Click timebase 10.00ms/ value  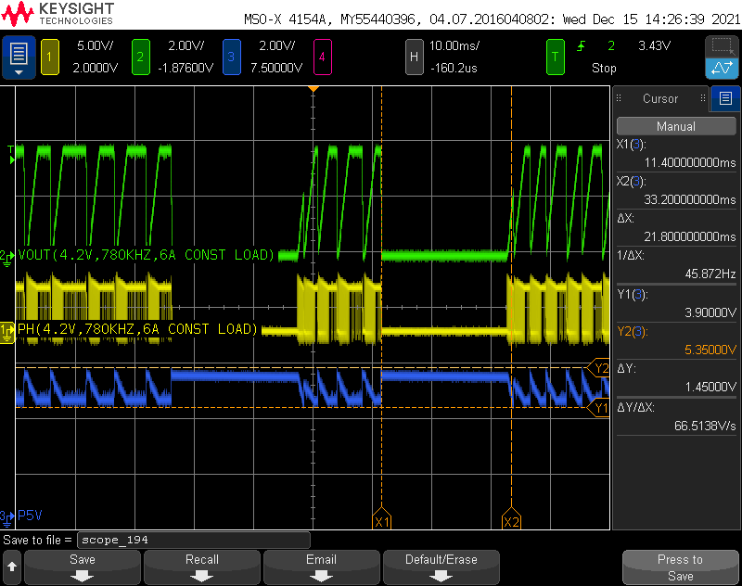point(454,45)
